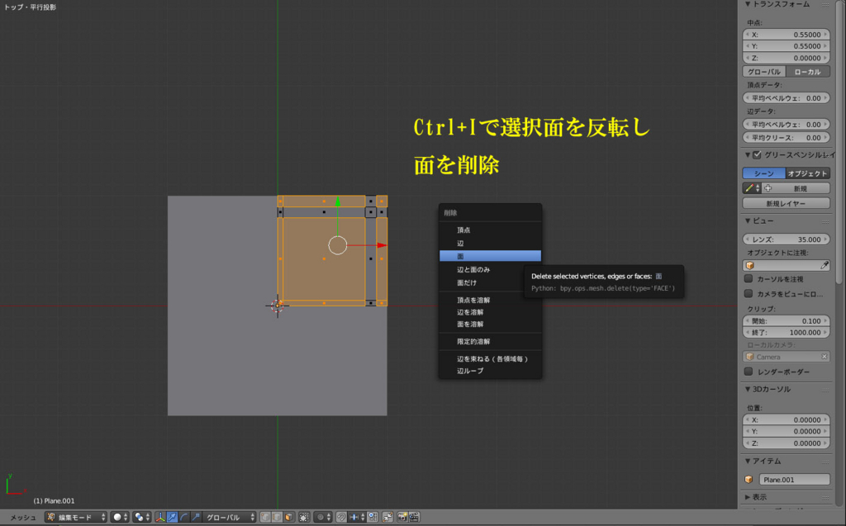The height and width of the screenshot is (526, 846).
Task: Switch transform space to ローカル
Action: [808, 72]
